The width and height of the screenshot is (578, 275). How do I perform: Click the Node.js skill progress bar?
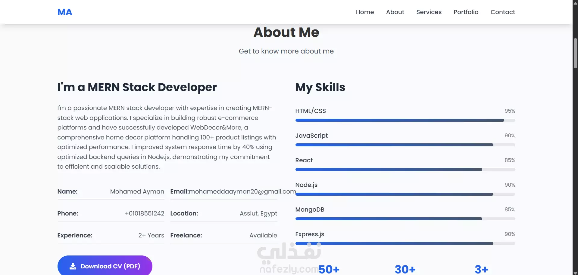pos(405,194)
